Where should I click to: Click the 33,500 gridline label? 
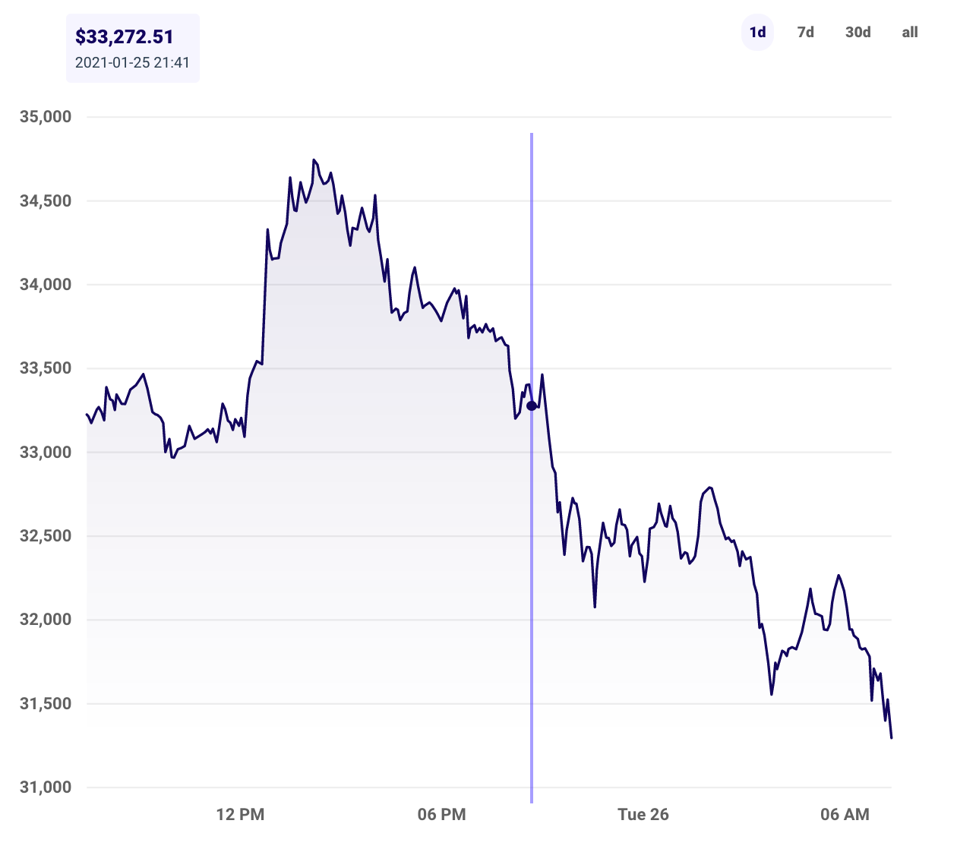click(47, 369)
